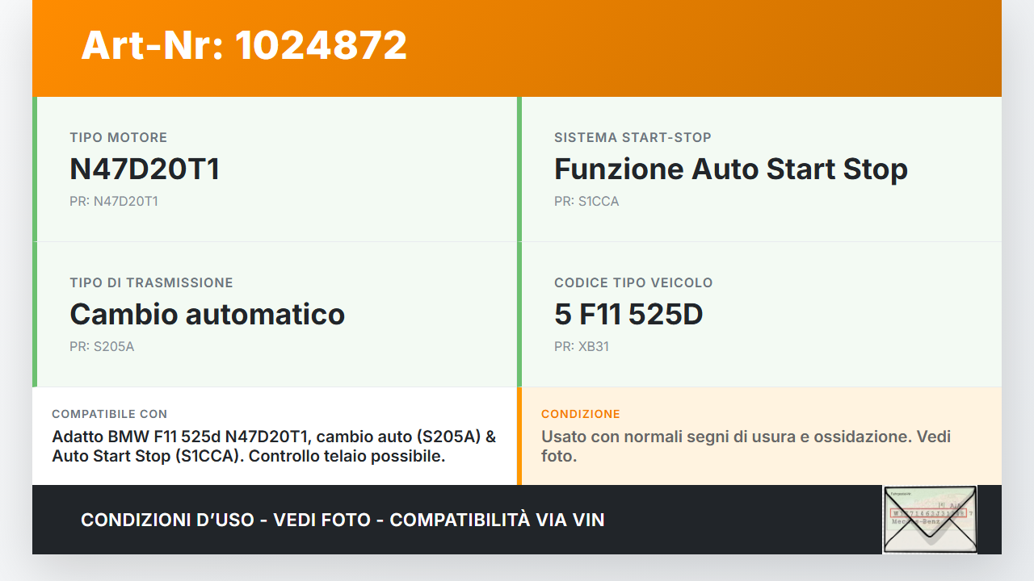Select the CODICE TIPO VEICOLO label
The height and width of the screenshot is (581, 1034).
coord(633,283)
